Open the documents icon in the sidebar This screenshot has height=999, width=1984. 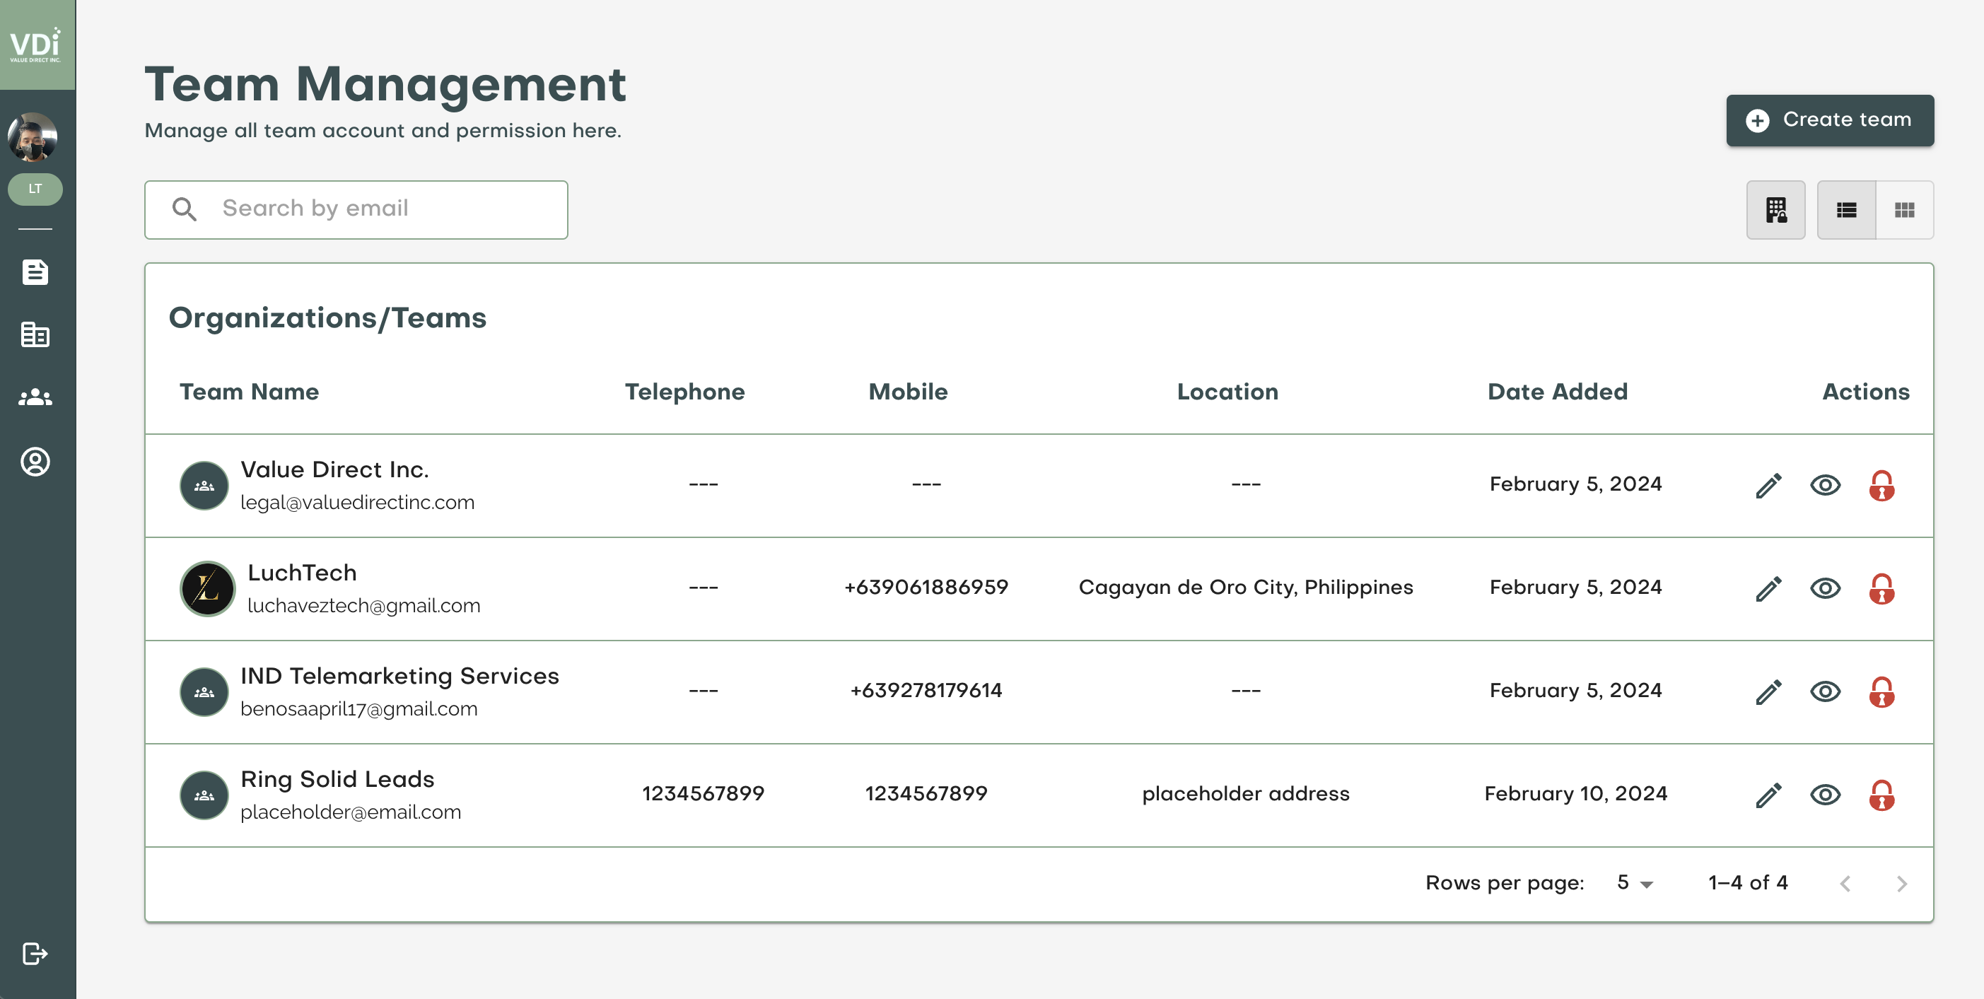coord(35,273)
